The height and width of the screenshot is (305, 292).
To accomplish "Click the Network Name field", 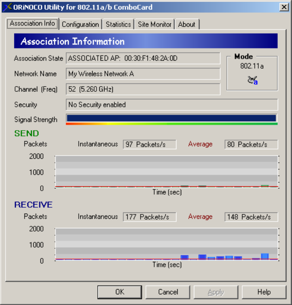I will [143, 74].
